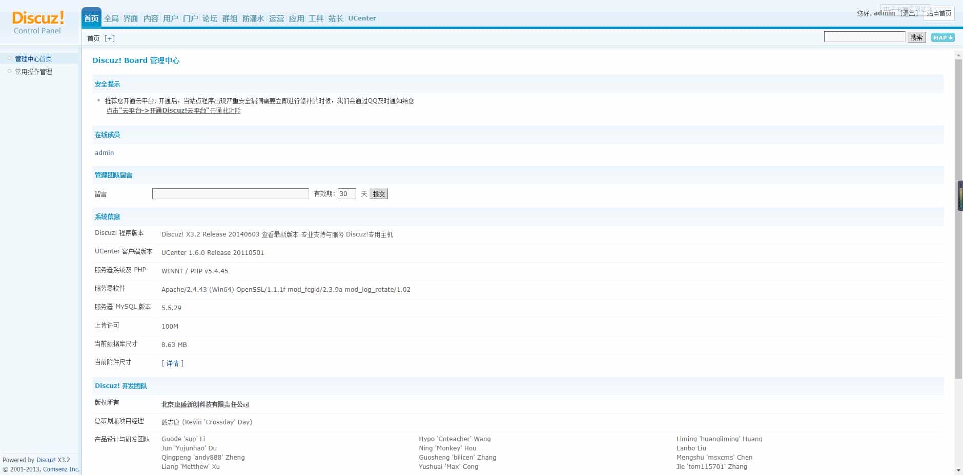Open the Comsenz Inc. footer link
963x475 pixels.
(61, 469)
